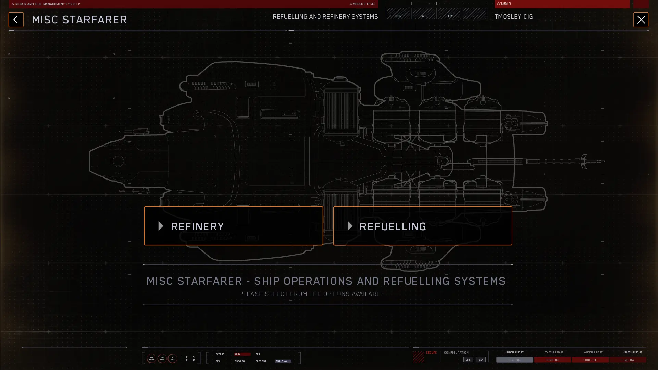This screenshot has height=370, width=658.
Task: Click the TMOSLEY-CIG username
Action: point(513,17)
